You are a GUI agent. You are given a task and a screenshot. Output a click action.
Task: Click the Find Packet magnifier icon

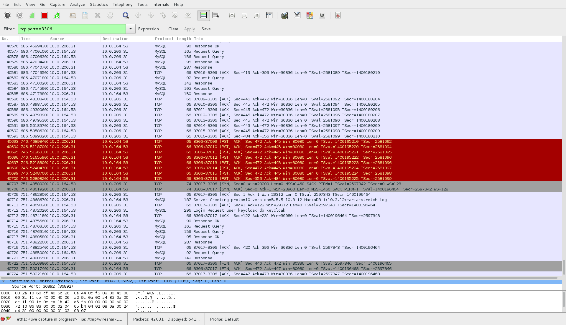click(x=126, y=15)
